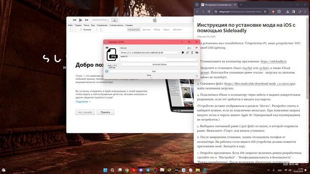Open the Правка menu in iTunes
The height and width of the screenshot is (174, 310).
pyautogui.click(x=78, y=25)
